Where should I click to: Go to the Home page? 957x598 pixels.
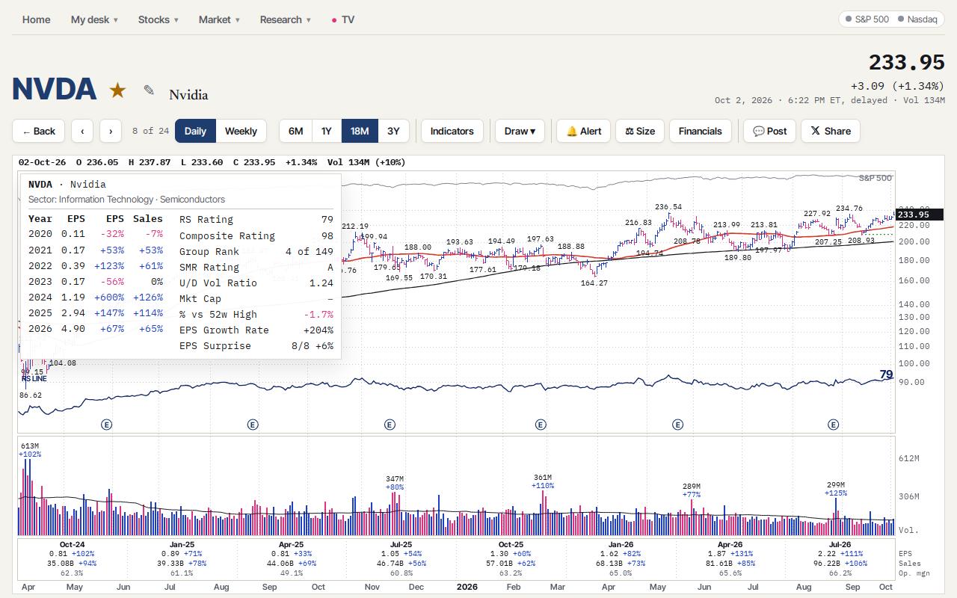pos(37,19)
